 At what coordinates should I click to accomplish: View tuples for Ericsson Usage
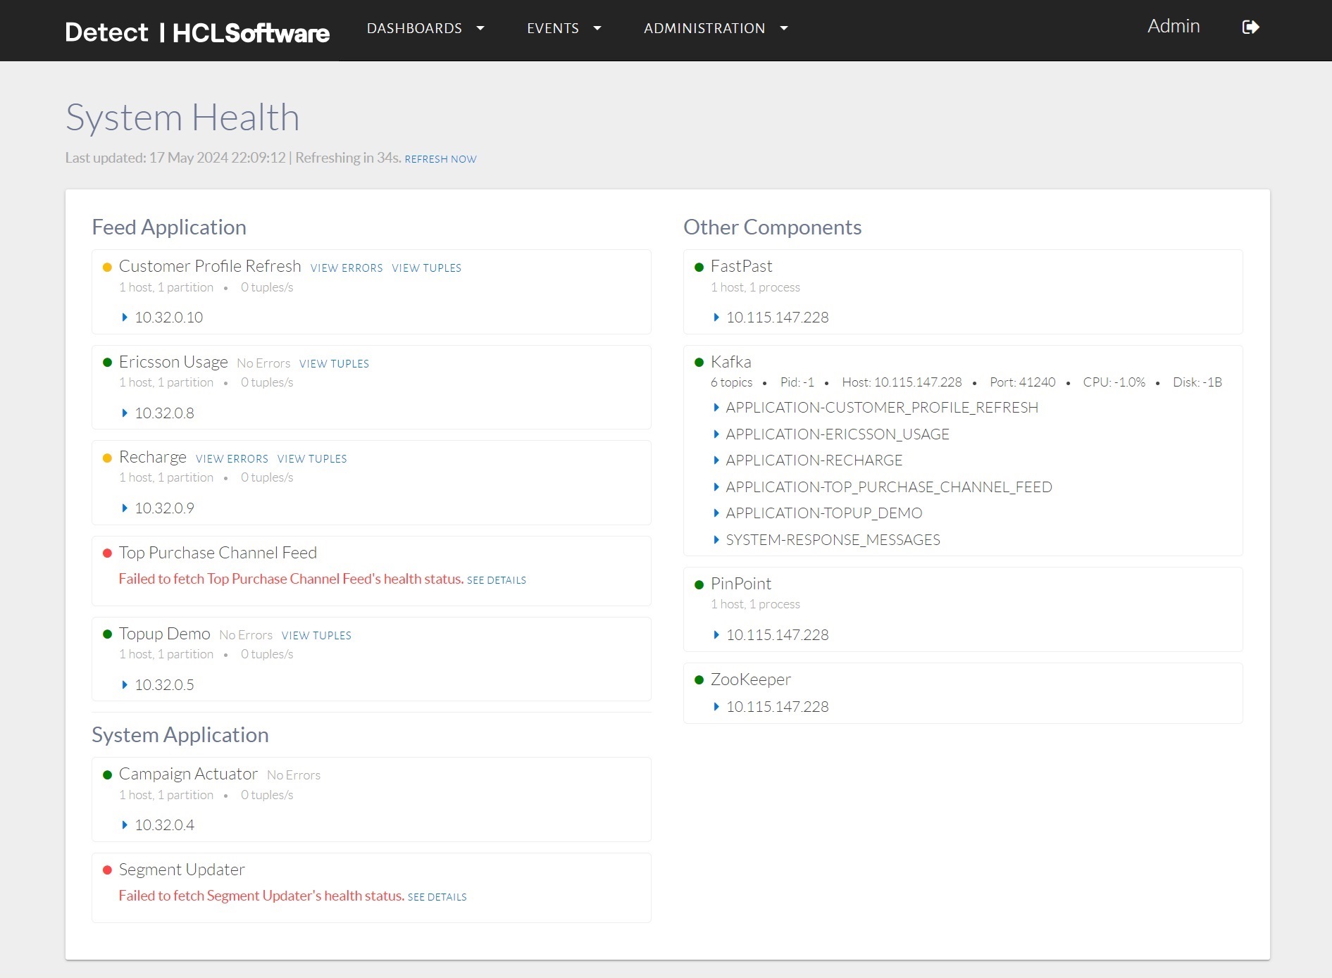334,364
